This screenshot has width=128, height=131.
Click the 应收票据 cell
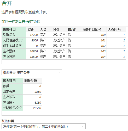coord(14,51)
